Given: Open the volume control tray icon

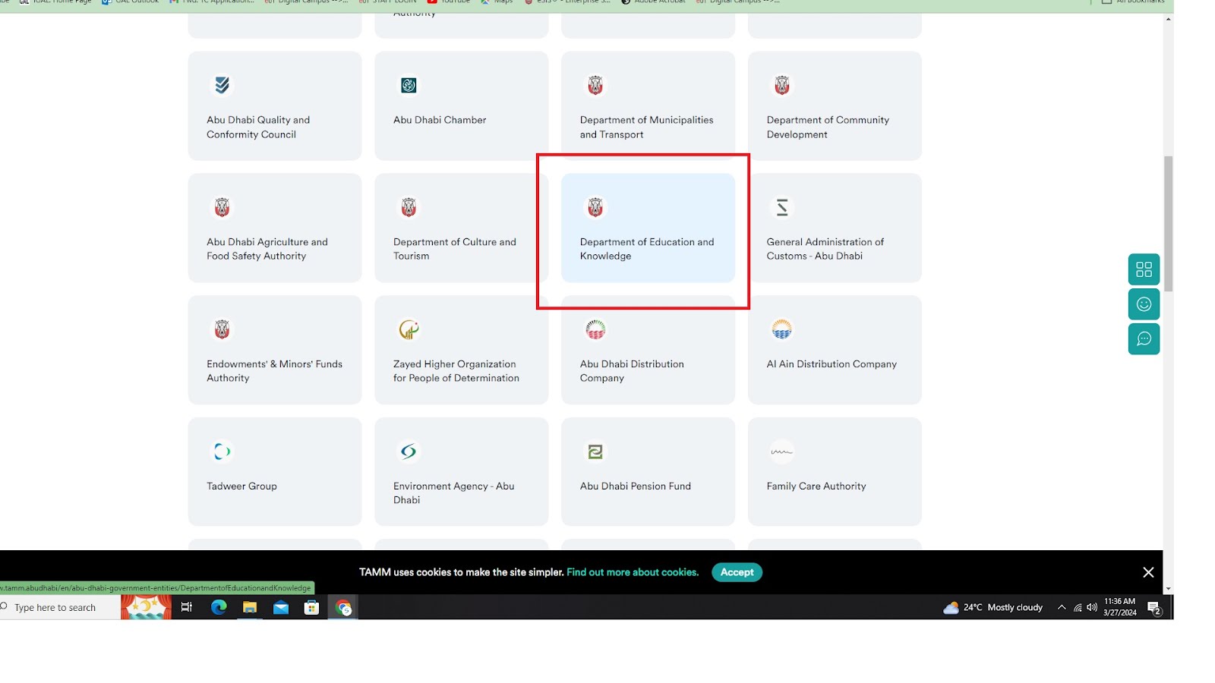Looking at the screenshot, I should (1092, 607).
